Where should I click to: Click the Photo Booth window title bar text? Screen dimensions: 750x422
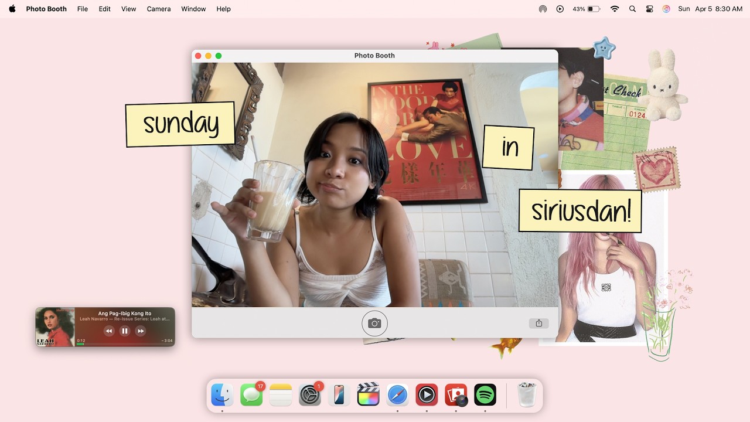[x=374, y=56]
